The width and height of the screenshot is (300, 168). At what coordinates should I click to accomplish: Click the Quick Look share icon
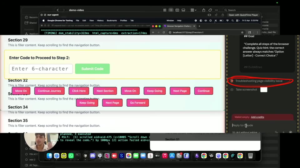pyautogui.click(x=223, y=15)
